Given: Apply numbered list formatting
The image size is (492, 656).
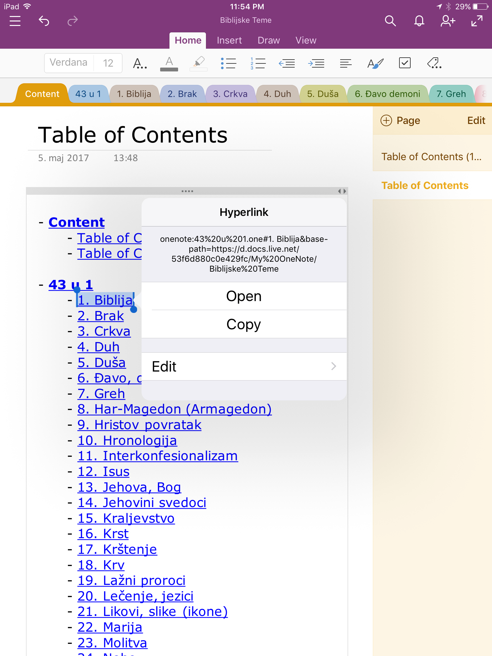Looking at the screenshot, I should click(258, 63).
